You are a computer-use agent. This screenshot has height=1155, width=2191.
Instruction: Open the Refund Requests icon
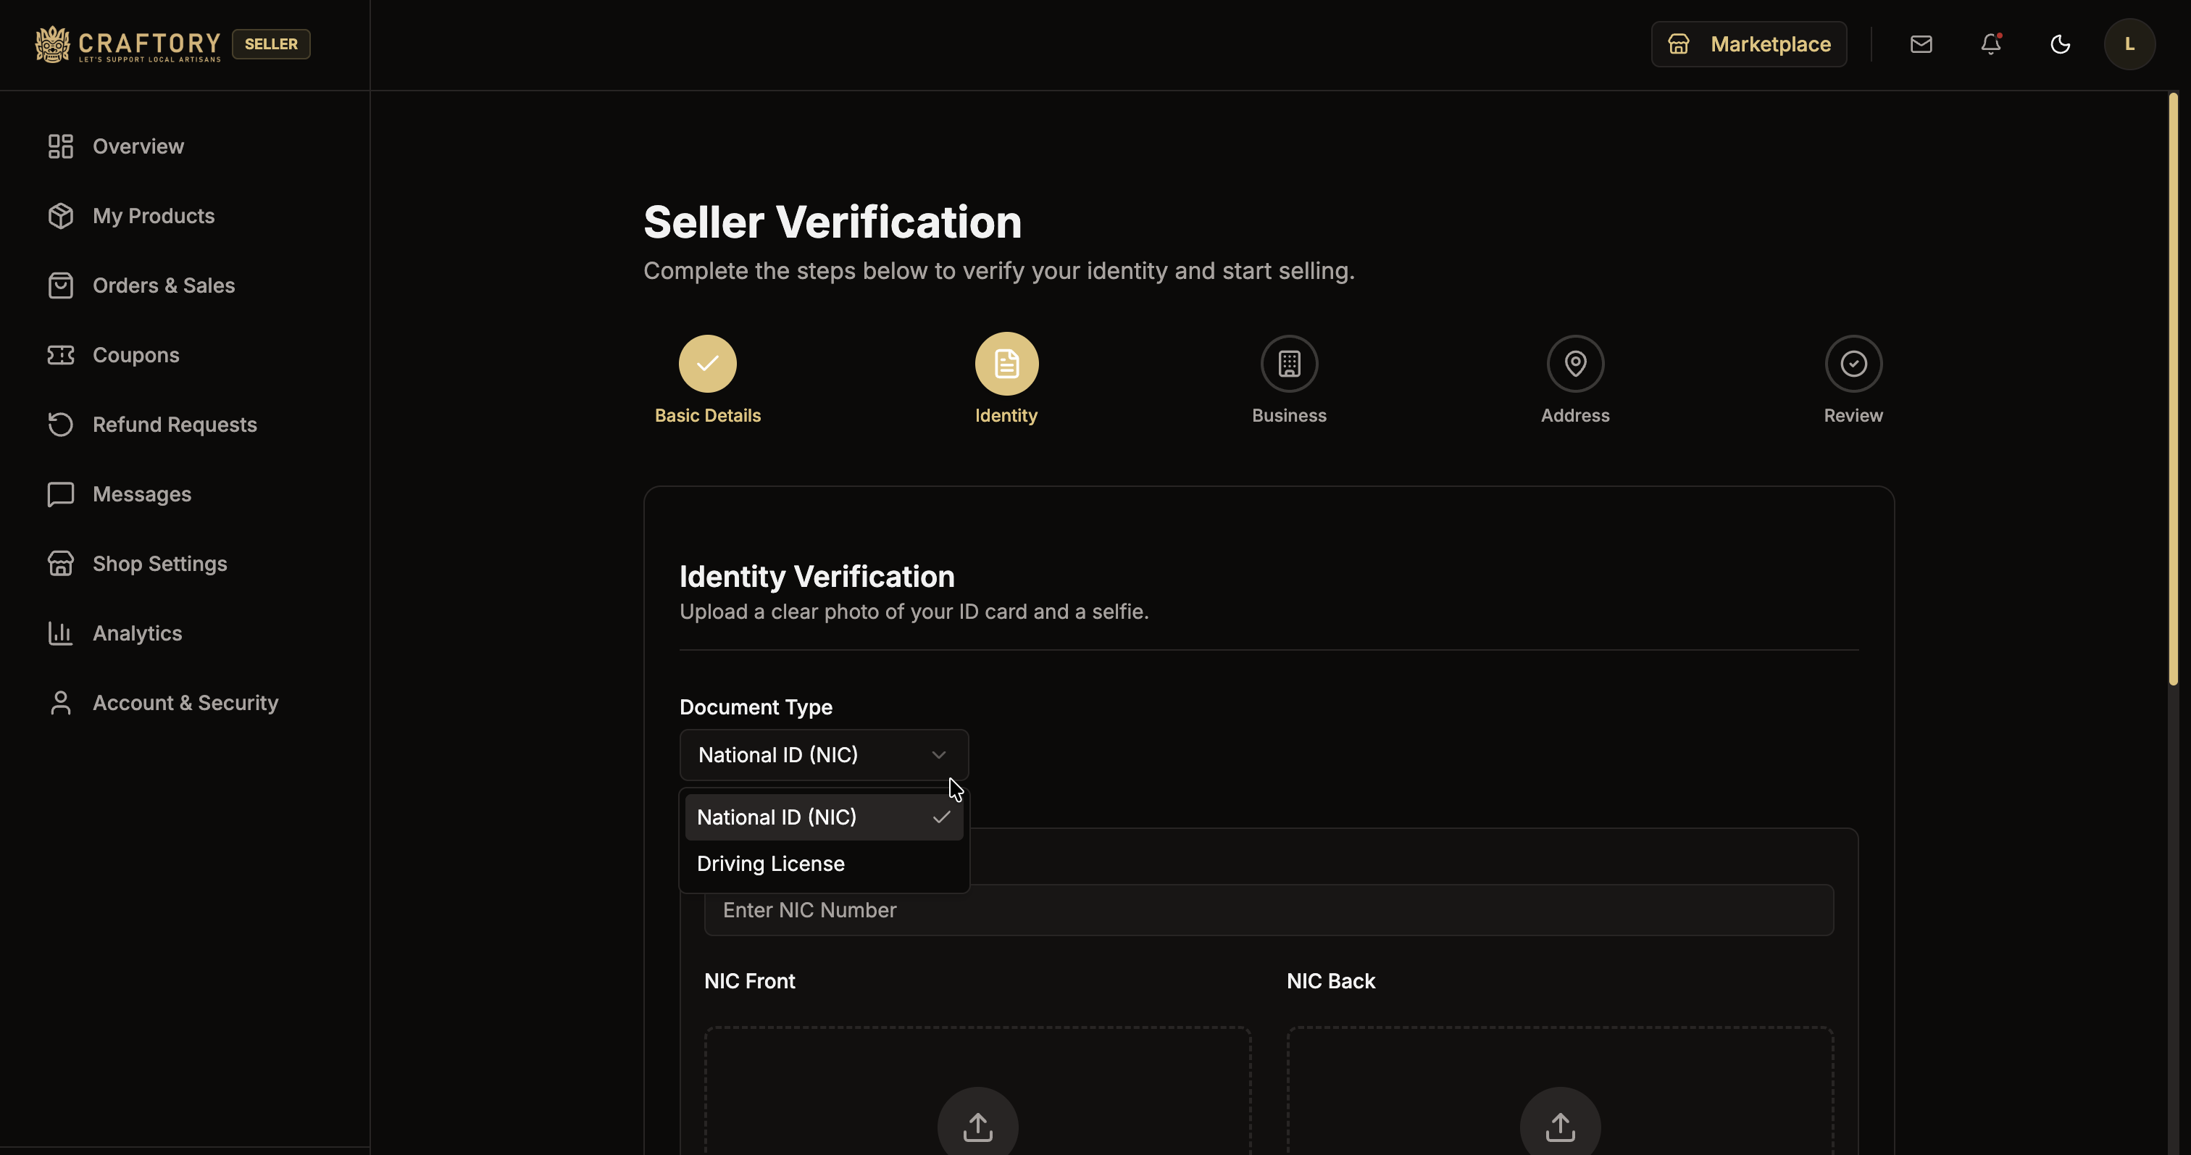pyautogui.click(x=59, y=425)
